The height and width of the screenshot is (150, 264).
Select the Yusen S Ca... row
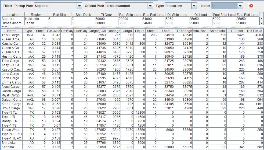(132, 39)
